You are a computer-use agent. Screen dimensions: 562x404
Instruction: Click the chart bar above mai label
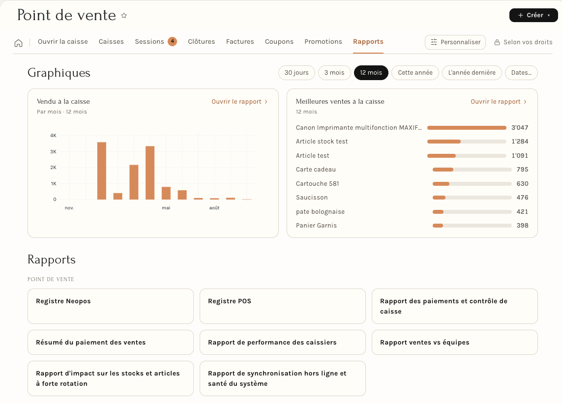(166, 194)
